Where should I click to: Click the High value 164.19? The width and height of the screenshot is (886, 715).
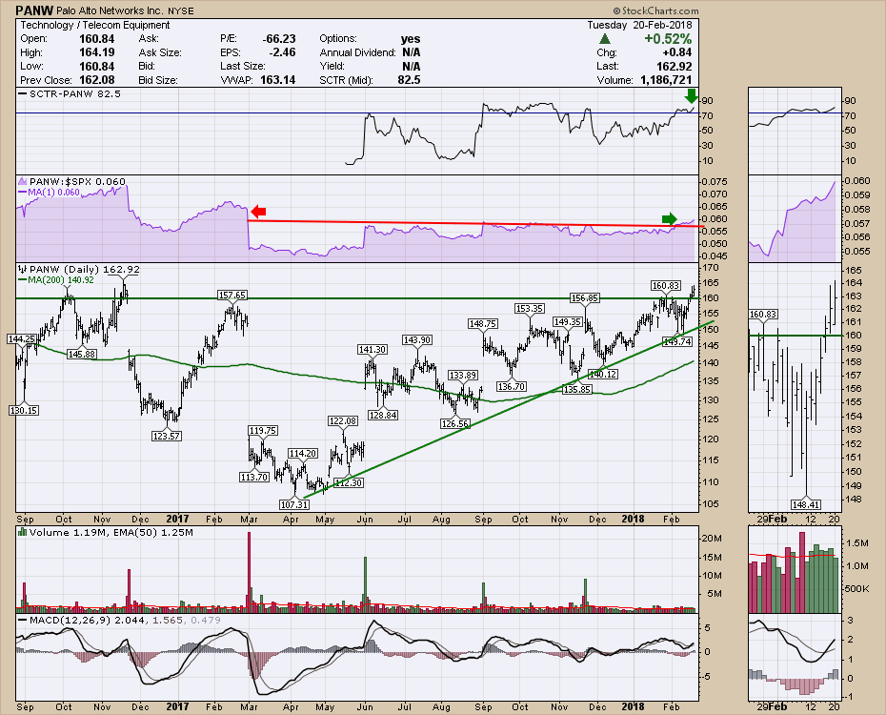(x=97, y=52)
